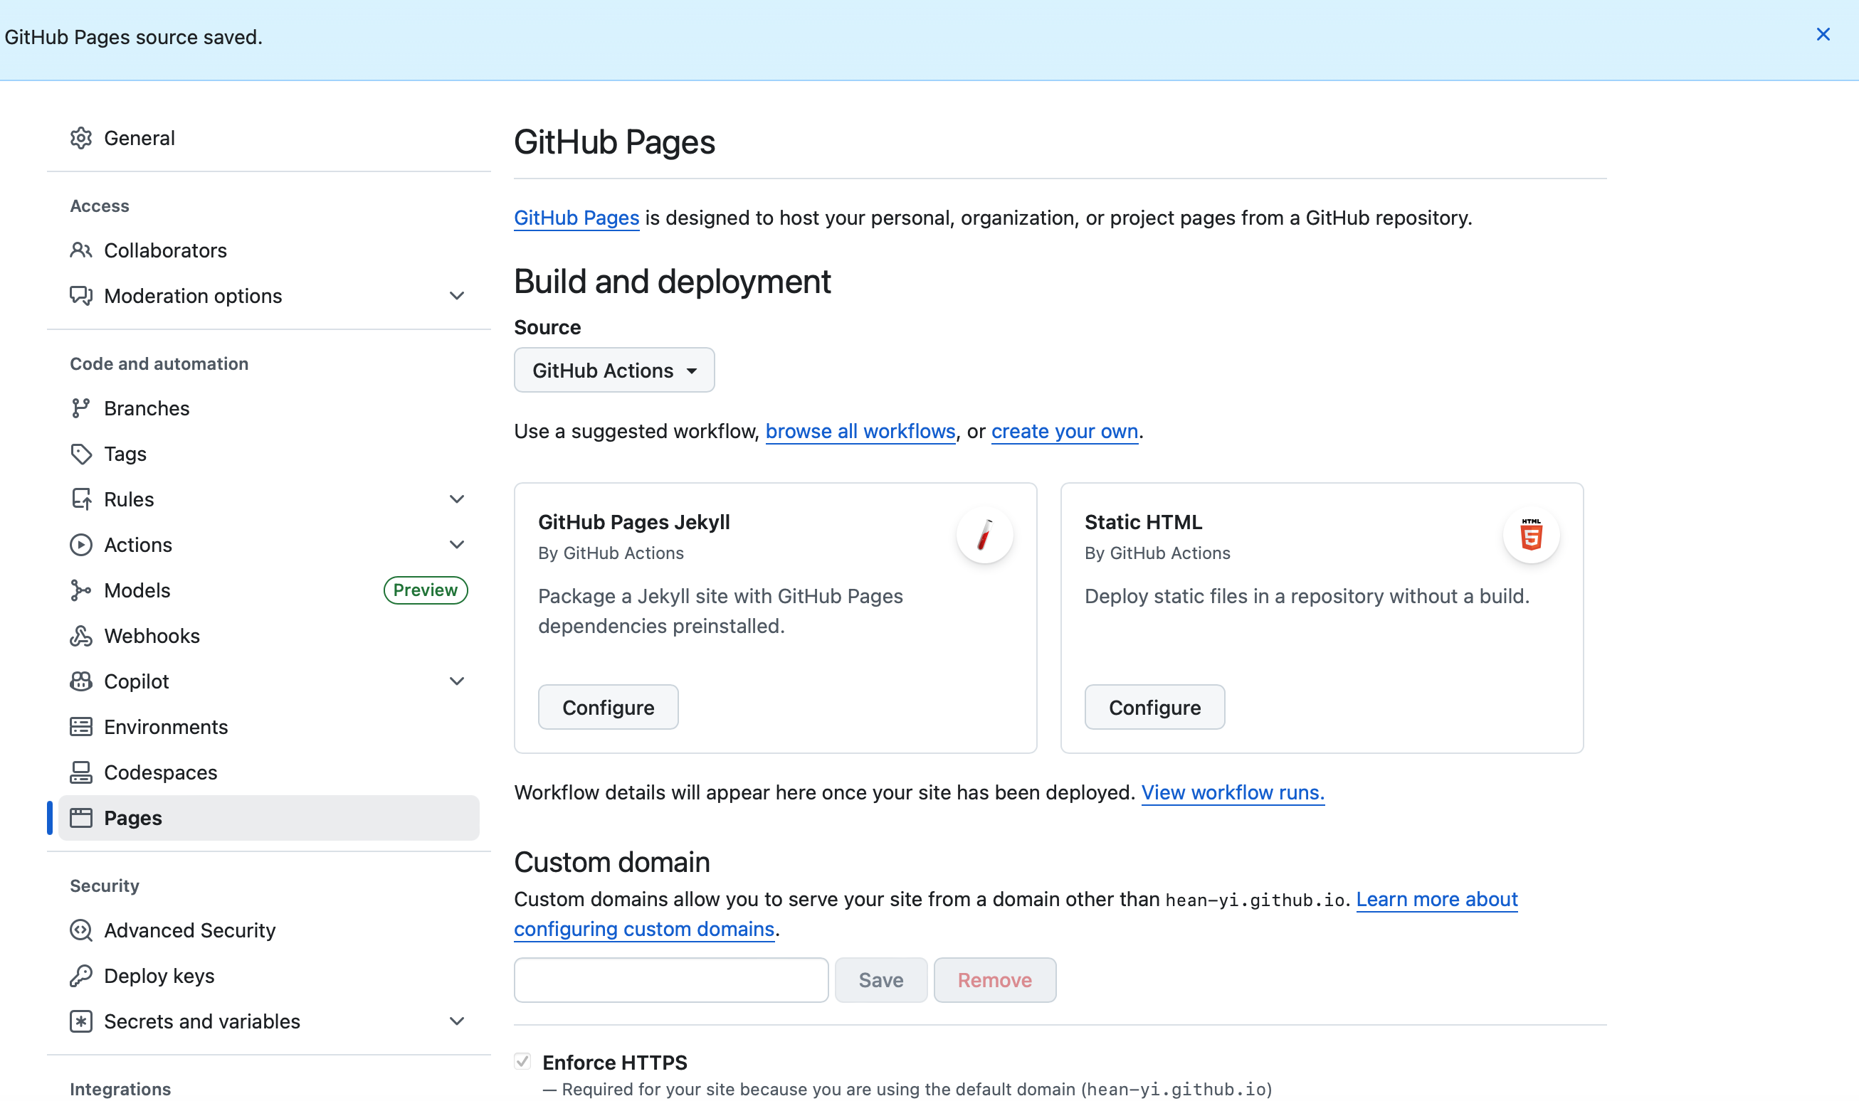Dismiss the Pages source saved banner
This screenshot has height=1101, width=1859.
coord(1823,35)
